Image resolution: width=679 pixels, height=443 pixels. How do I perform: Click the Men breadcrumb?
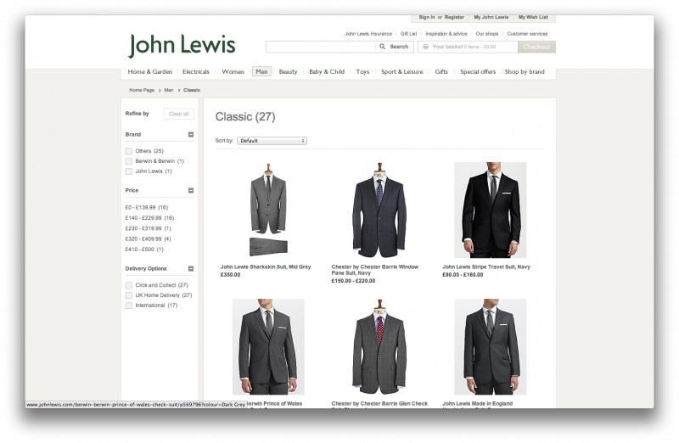(168, 90)
